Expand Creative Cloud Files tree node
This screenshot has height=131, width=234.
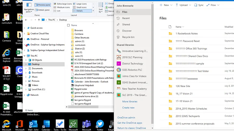pyautogui.click(x=25, y=33)
